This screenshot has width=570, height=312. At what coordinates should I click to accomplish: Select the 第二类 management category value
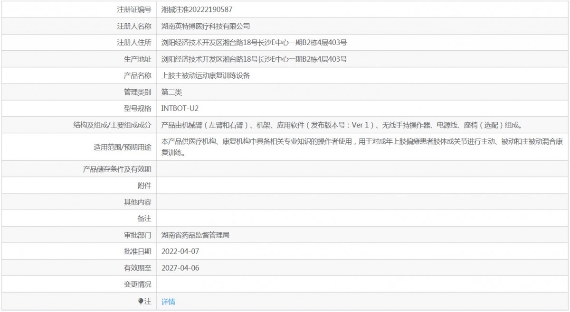[x=171, y=92]
